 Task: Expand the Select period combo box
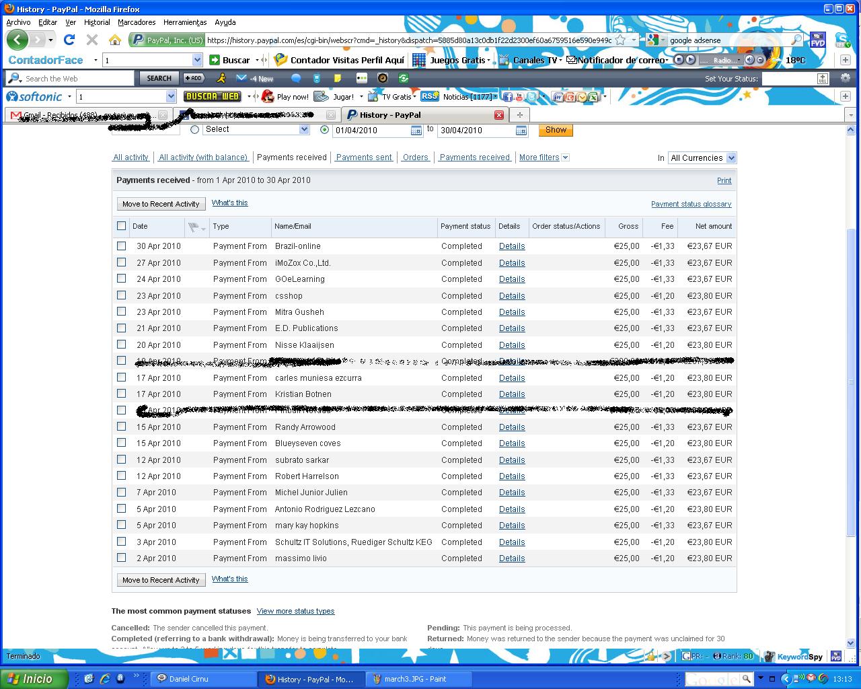tap(256, 129)
